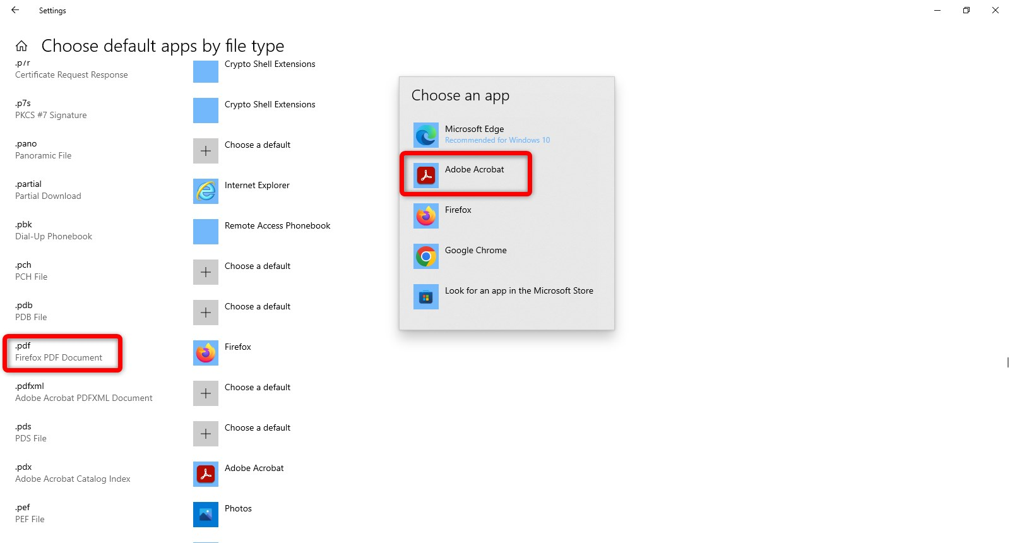
Task: Click Choose a default label for .pdfxml
Action: pyautogui.click(x=258, y=387)
